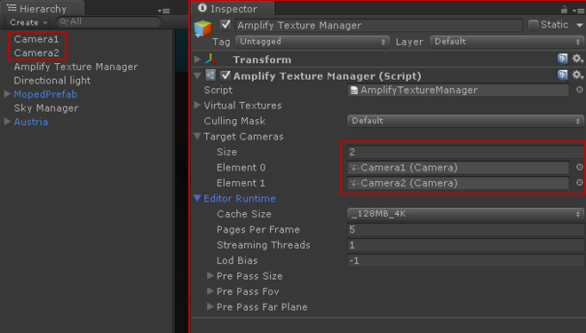This screenshot has height=333, width=586.
Task: Click the Culling Mask label
Action: pyautogui.click(x=234, y=121)
